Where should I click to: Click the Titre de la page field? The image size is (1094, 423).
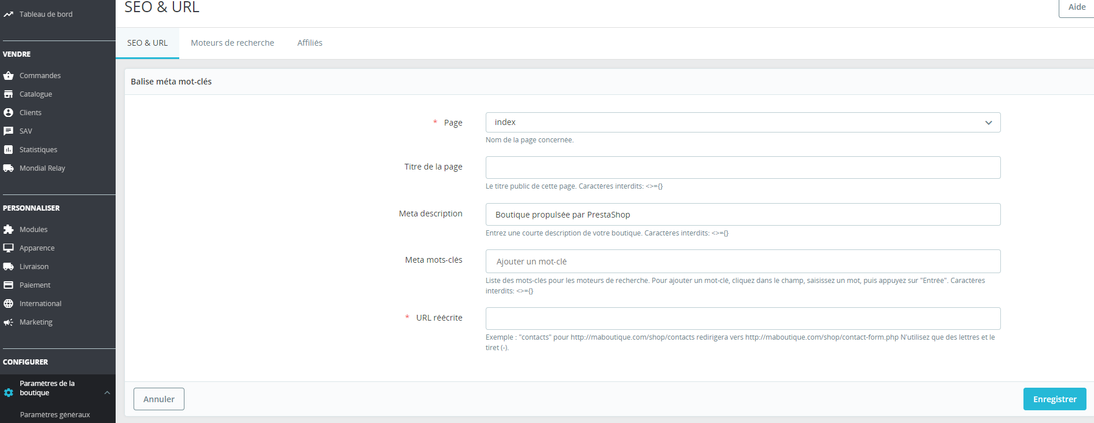pyautogui.click(x=742, y=168)
